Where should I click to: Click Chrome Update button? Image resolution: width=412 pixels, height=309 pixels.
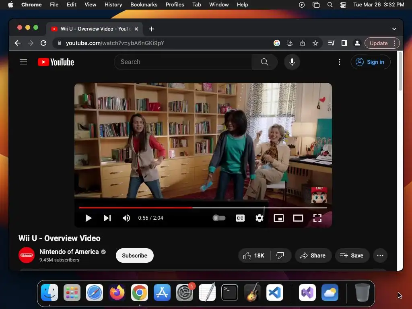pos(379,43)
